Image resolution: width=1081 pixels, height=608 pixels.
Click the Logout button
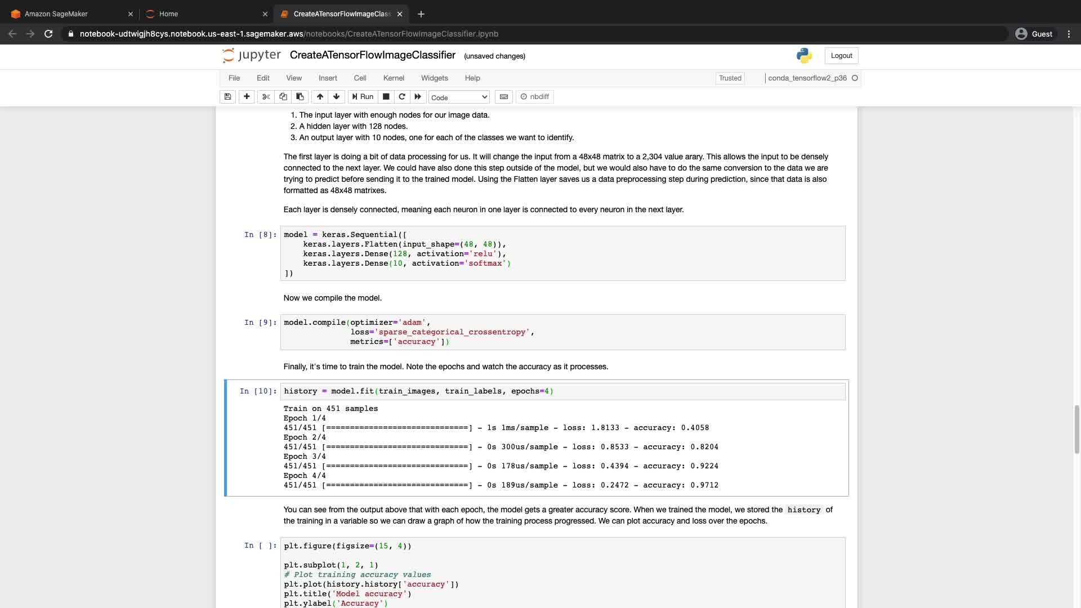(841, 56)
